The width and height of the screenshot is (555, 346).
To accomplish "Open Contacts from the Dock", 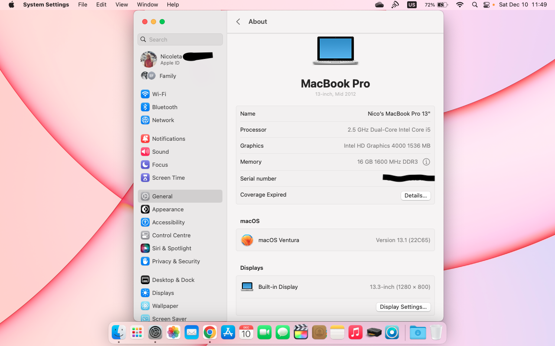I will (319, 333).
